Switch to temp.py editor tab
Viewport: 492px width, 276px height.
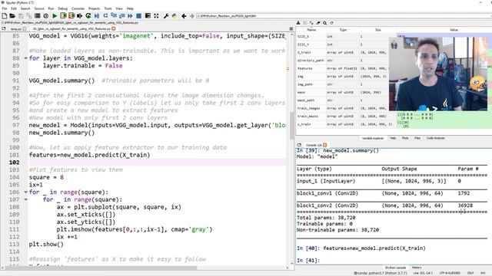coord(15,29)
